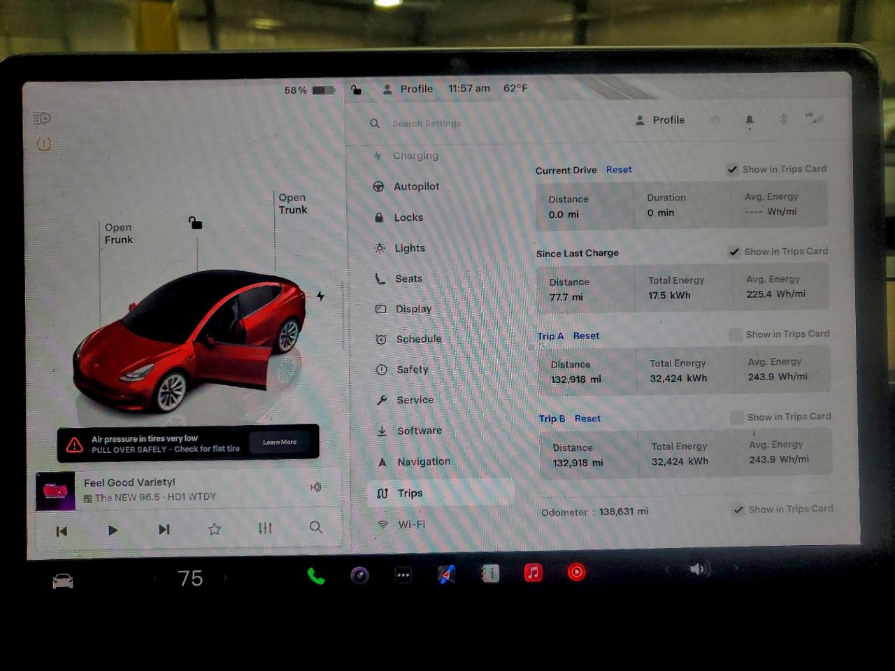Open the Wi-Fi settings menu
Screen dimensions: 895x671
click(x=401, y=524)
